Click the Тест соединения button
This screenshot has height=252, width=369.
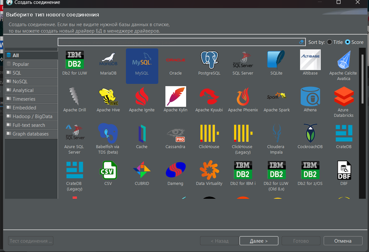click(31, 241)
